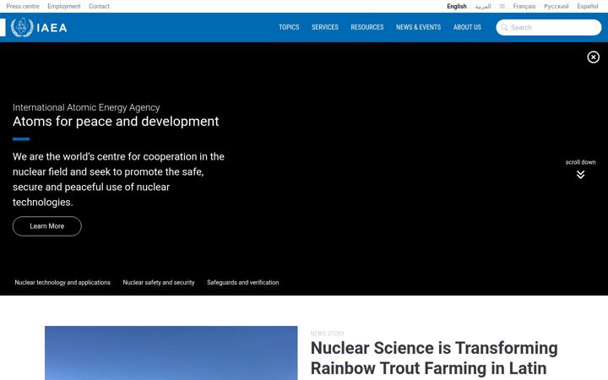
Task: Click the search magnifier icon
Action: tap(504, 28)
